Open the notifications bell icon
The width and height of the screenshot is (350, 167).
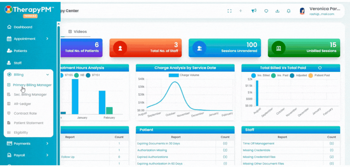[289, 11]
